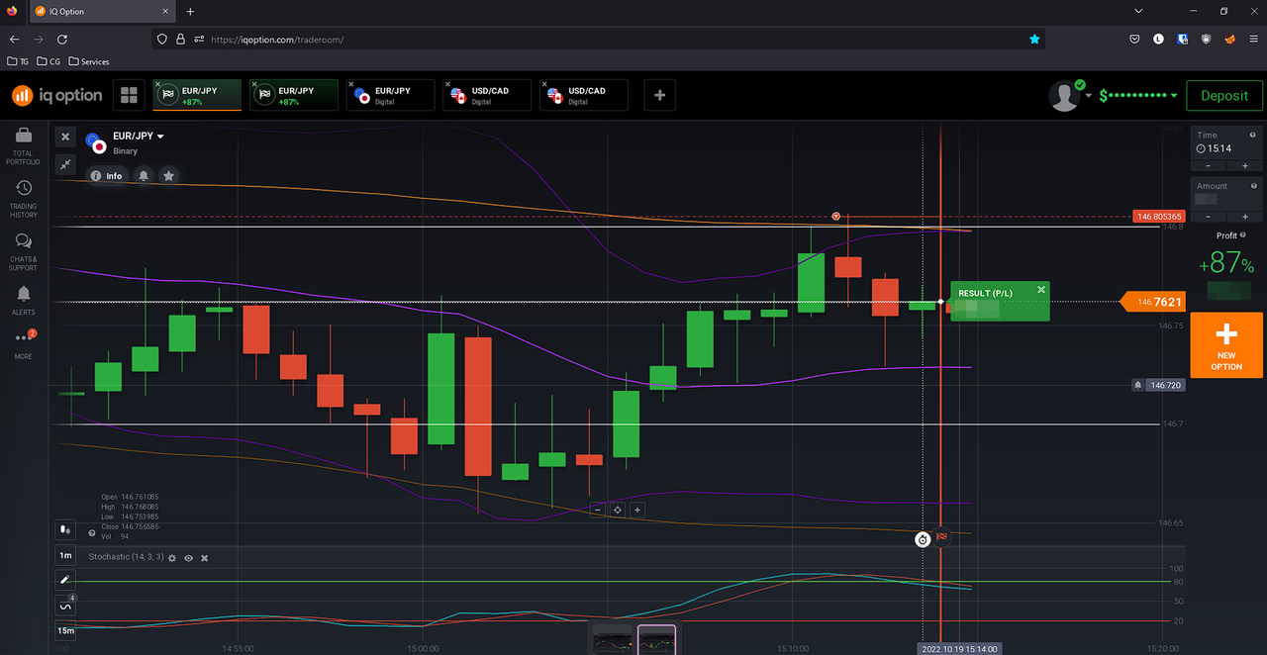Remove the Stochastic indicator
The width and height of the screenshot is (1267, 655).
(205, 558)
